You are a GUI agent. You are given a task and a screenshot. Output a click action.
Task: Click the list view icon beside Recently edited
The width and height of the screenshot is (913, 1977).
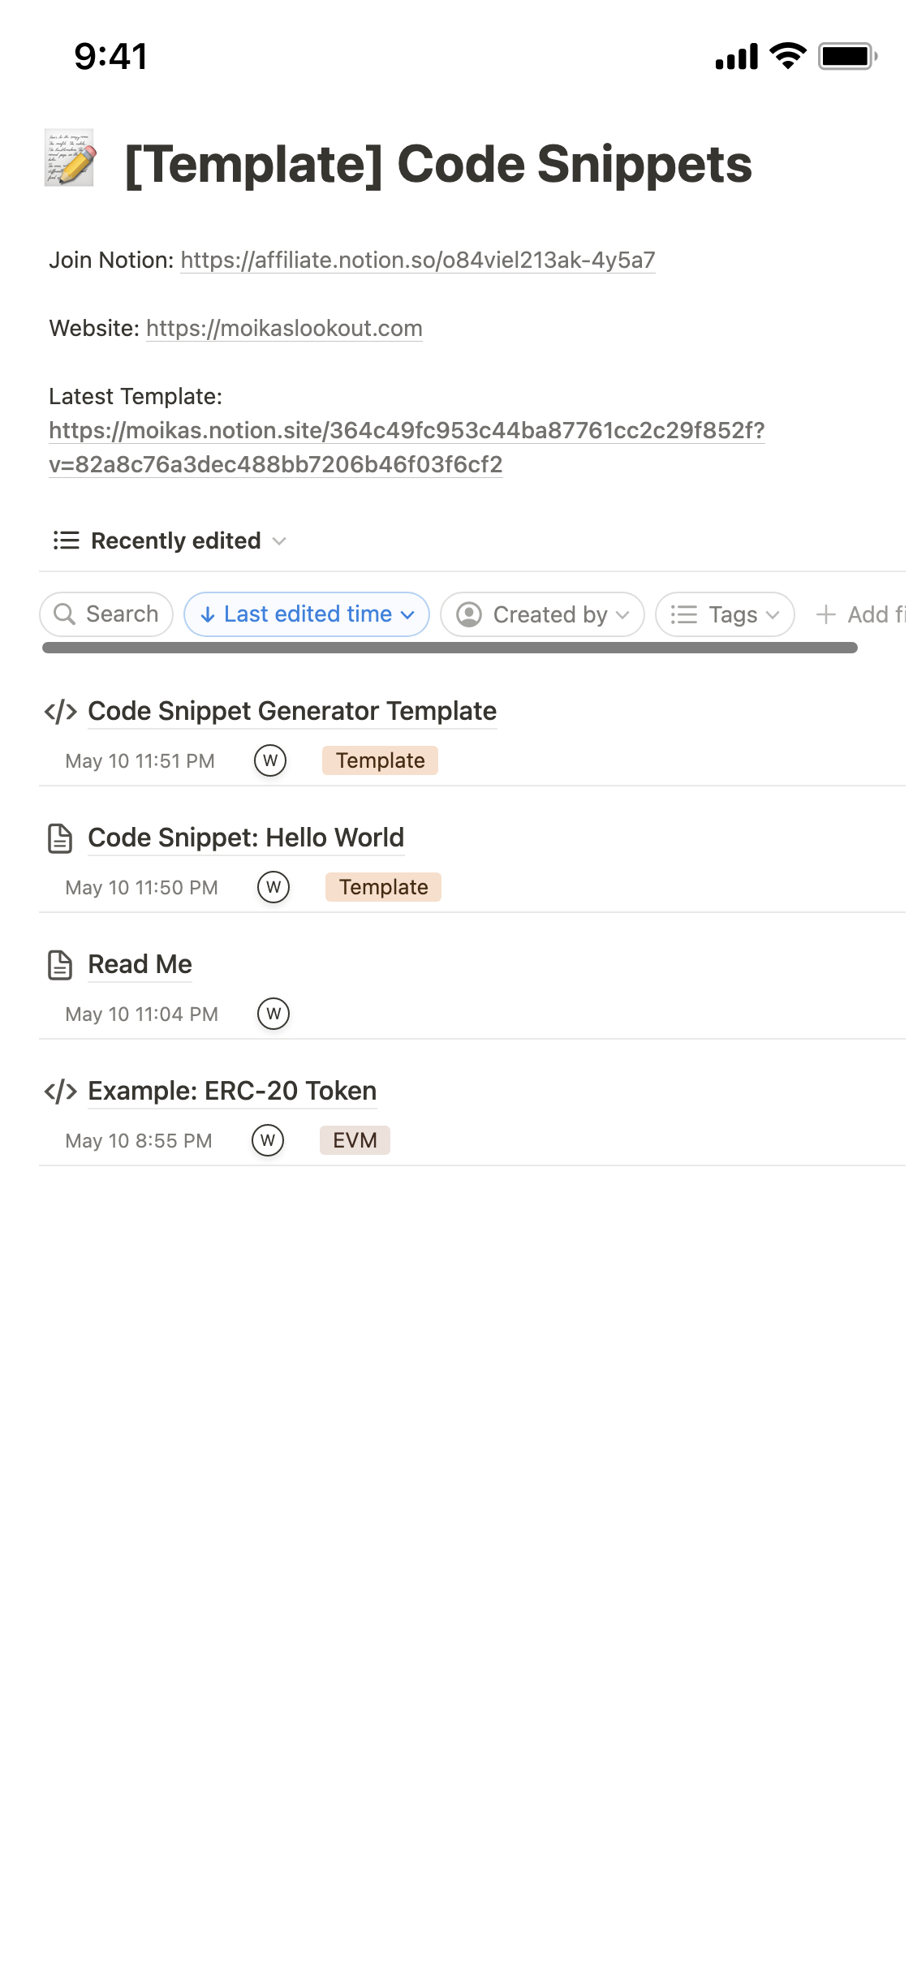(x=67, y=541)
